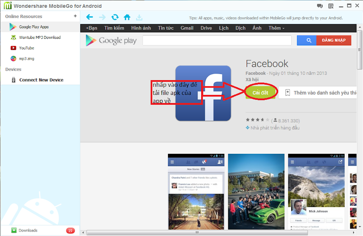Image resolution: width=363 pixels, height=236 pixels.
Task: Open Wontube MP3 Download resource
Action: tap(40, 38)
